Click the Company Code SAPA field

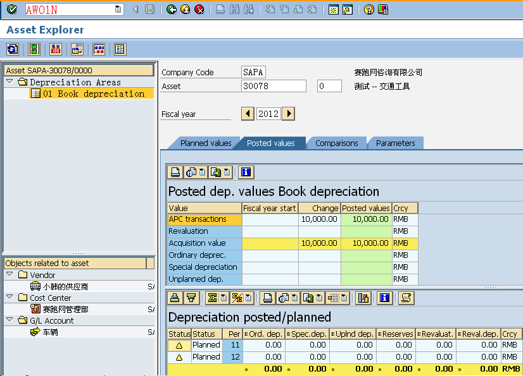click(x=253, y=72)
